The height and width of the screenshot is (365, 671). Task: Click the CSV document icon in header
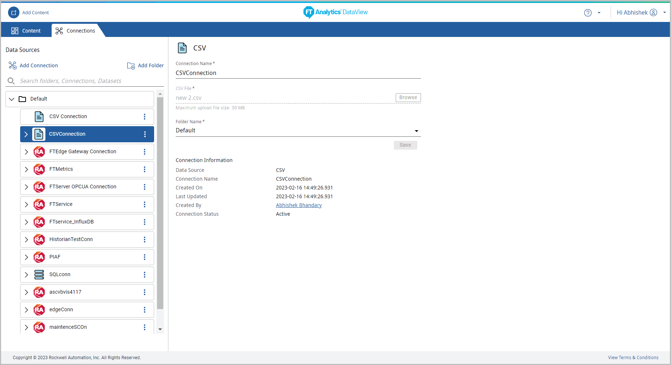(x=182, y=48)
